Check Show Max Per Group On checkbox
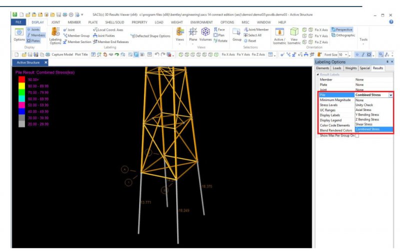Image resolution: width=400 pixels, height=251 pixels. point(357,135)
